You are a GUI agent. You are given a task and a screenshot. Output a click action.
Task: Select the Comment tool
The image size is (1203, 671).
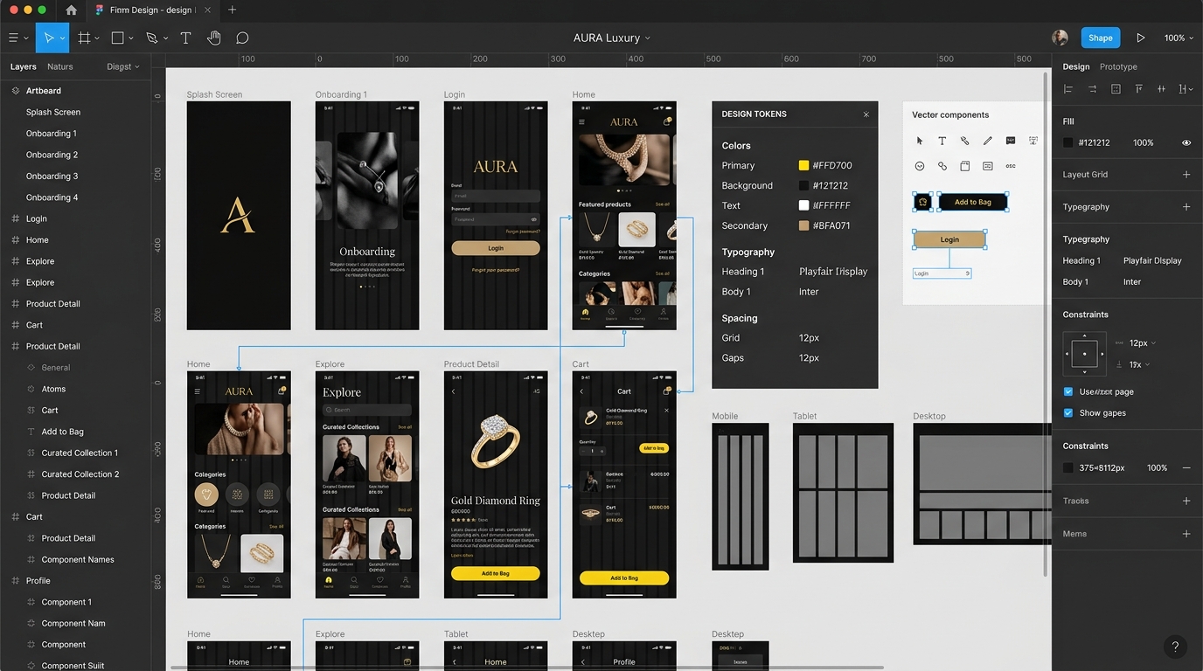coord(242,38)
